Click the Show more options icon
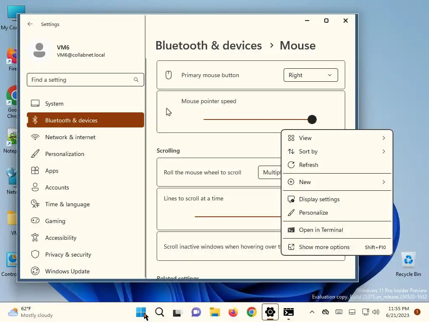This screenshot has height=322, width=429. 291,247
